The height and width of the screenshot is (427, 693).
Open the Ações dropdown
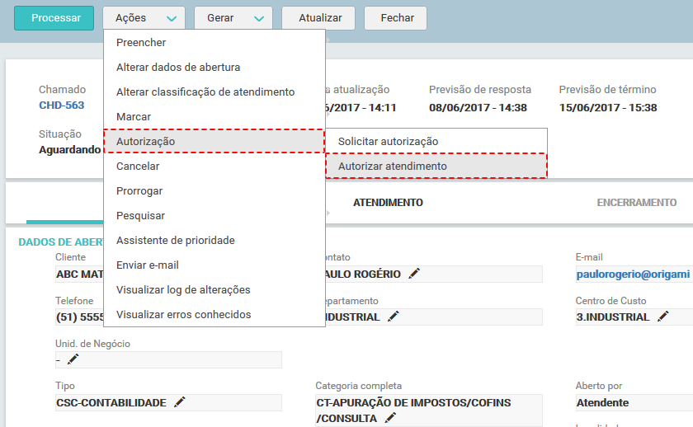click(144, 18)
